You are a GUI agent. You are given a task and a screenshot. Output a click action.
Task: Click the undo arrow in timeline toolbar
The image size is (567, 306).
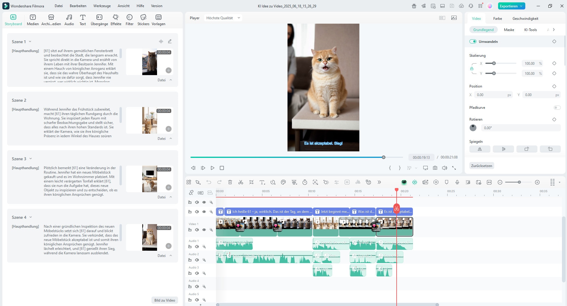pos(209,182)
